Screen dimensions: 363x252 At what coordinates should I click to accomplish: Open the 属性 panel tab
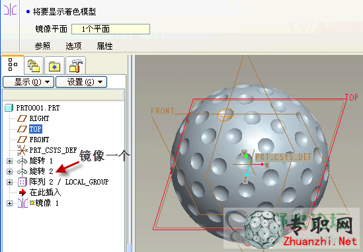pos(104,46)
